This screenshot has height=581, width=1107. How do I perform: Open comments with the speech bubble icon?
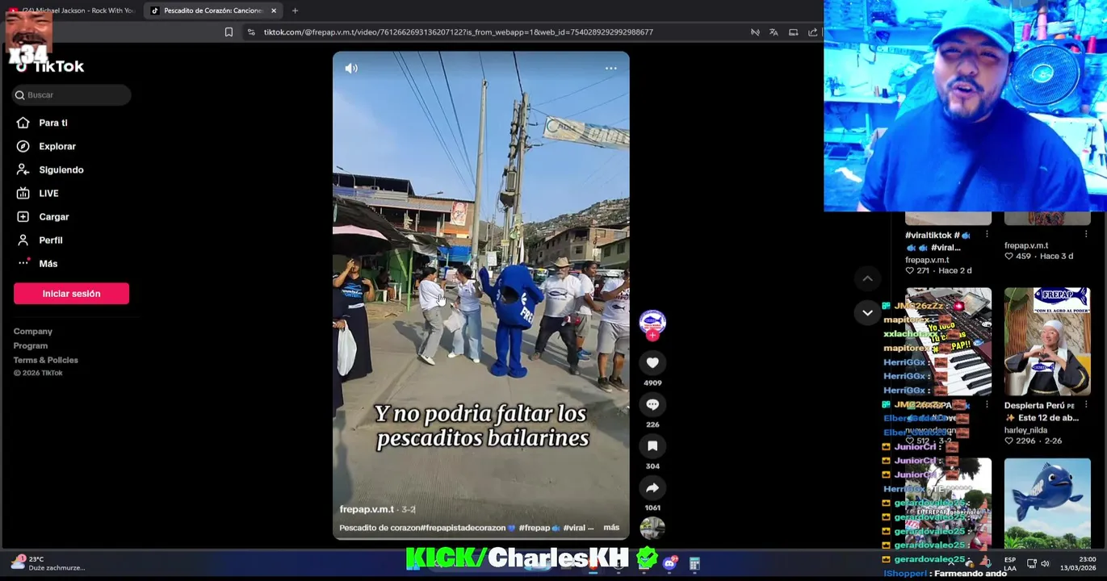pyautogui.click(x=652, y=404)
